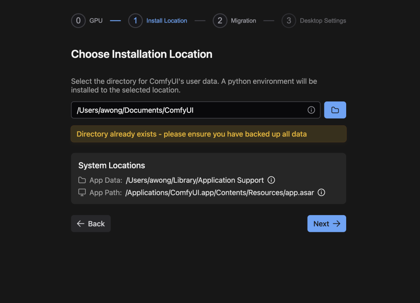Click the directory already exists warning banner
The height and width of the screenshot is (303, 420).
coord(208,134)
